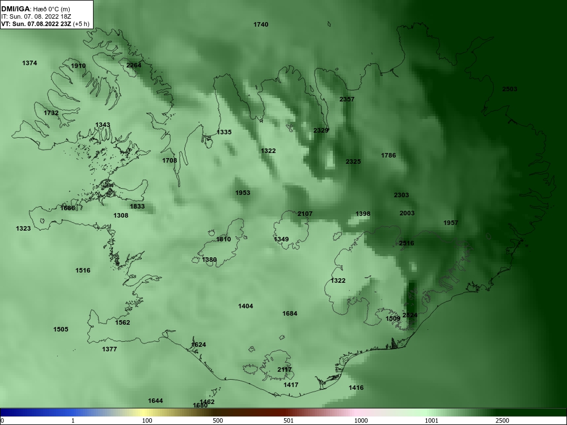This screenshot has height=425, width=567.
Task: Select the legend label 501
Action: click(290, 420)
